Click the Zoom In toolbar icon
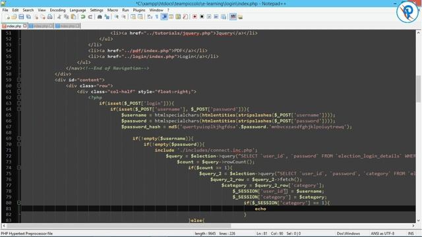The image size is (422, 237). (x=116, y=16)
